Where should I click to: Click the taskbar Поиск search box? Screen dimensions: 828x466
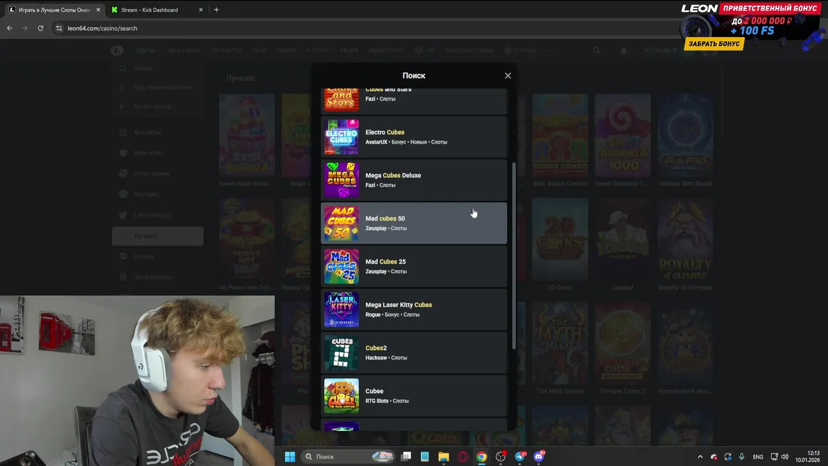point(348,457)
